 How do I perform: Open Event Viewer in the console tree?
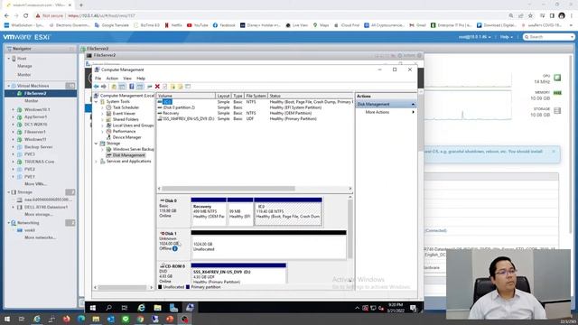coord(124,114)
